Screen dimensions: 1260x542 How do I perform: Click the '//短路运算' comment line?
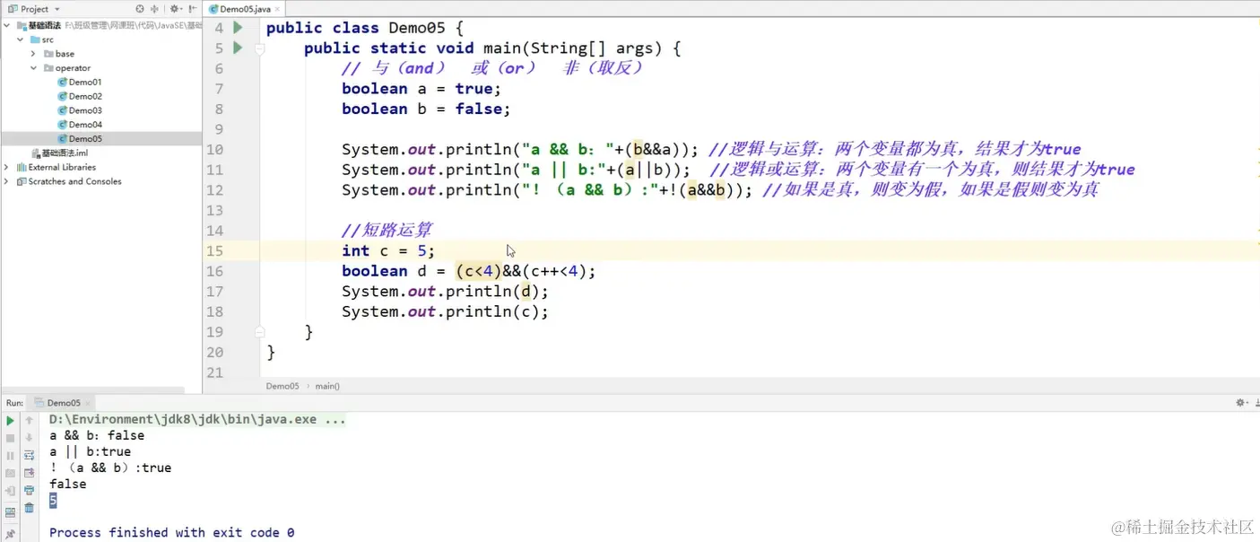point(386,231)
